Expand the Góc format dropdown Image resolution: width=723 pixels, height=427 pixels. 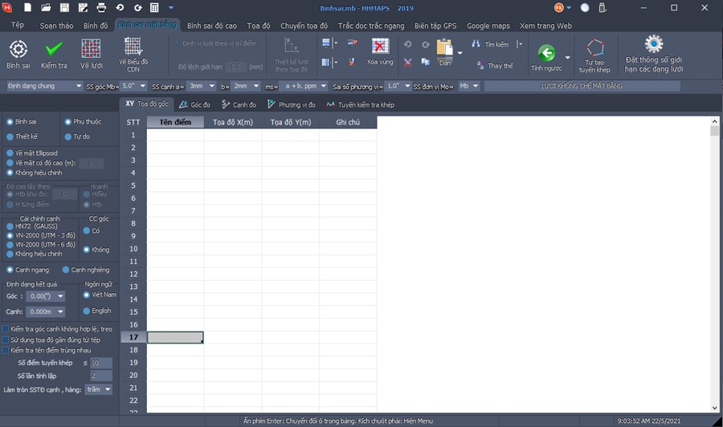coord(46,296)
